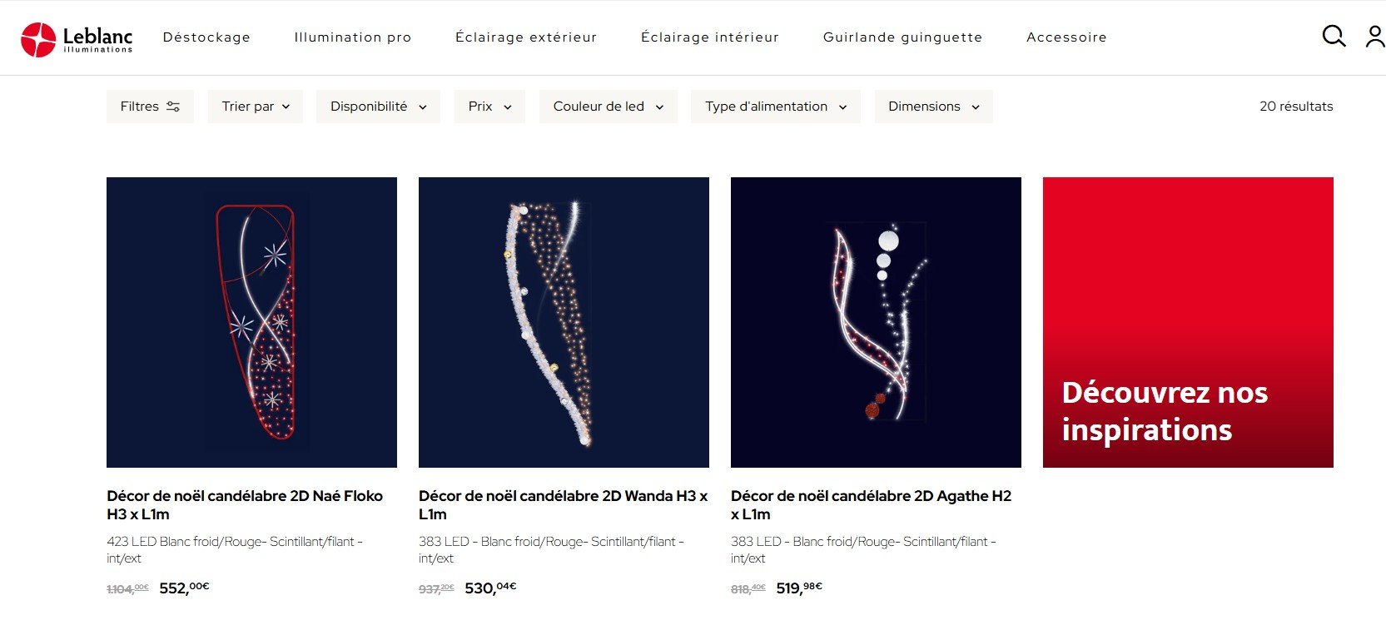Viewport: 1386px width, 630px height.
Task: Open the Déstockage menu item
Action: point(206,37)
